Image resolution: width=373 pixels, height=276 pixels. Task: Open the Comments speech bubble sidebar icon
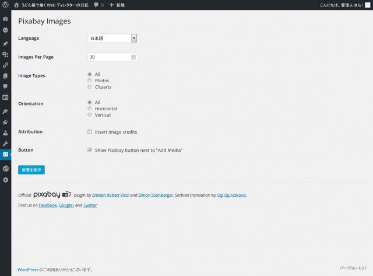[x=5, y=86]
